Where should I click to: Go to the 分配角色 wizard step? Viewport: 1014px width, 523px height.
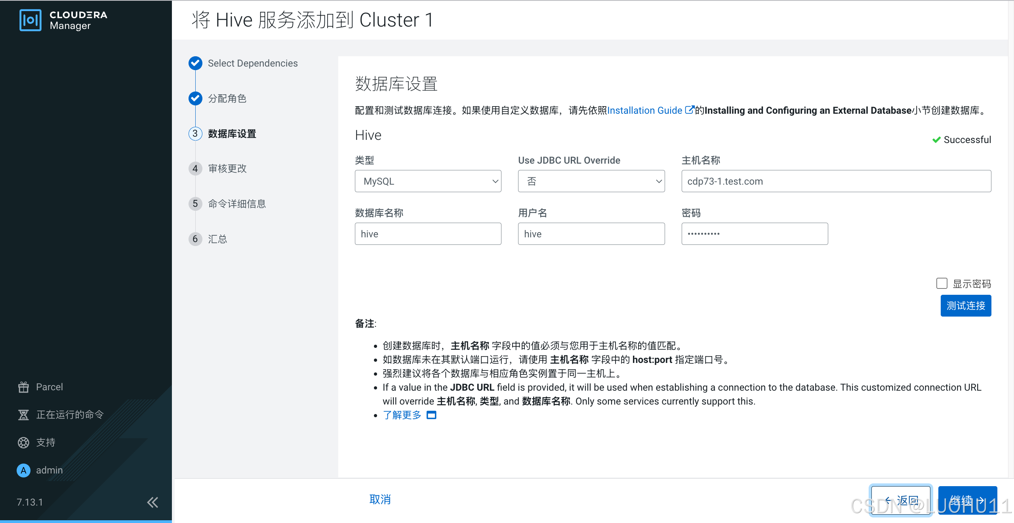[x=227, y=98]
